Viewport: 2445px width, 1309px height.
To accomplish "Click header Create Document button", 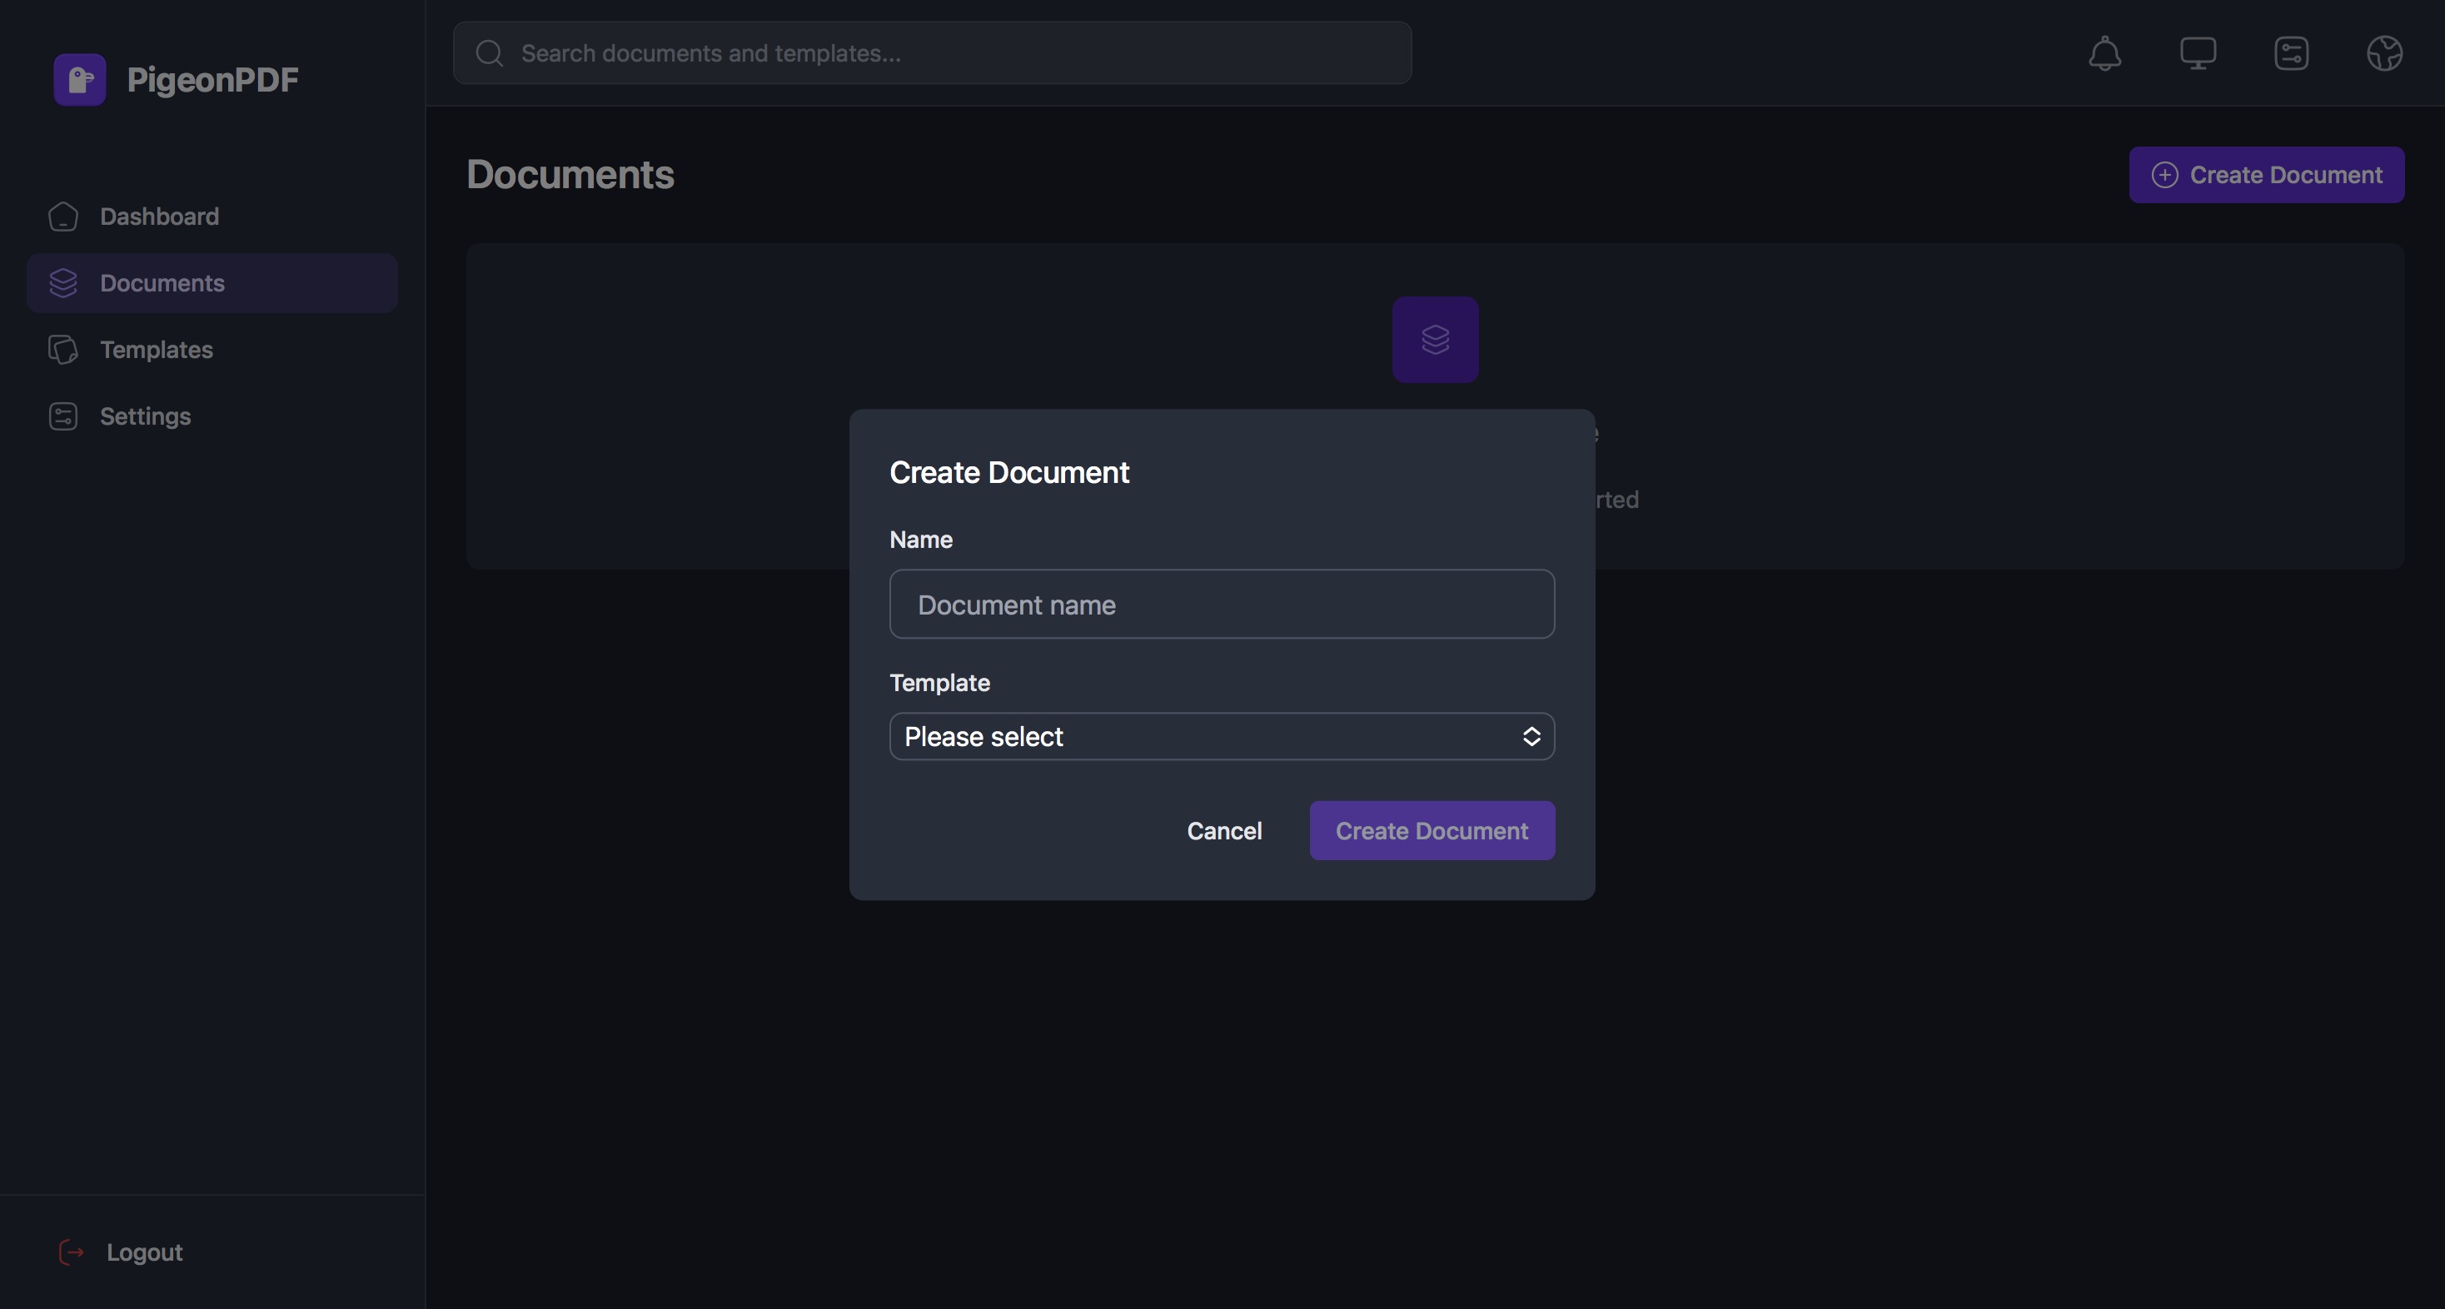I will pos(2267,175).
